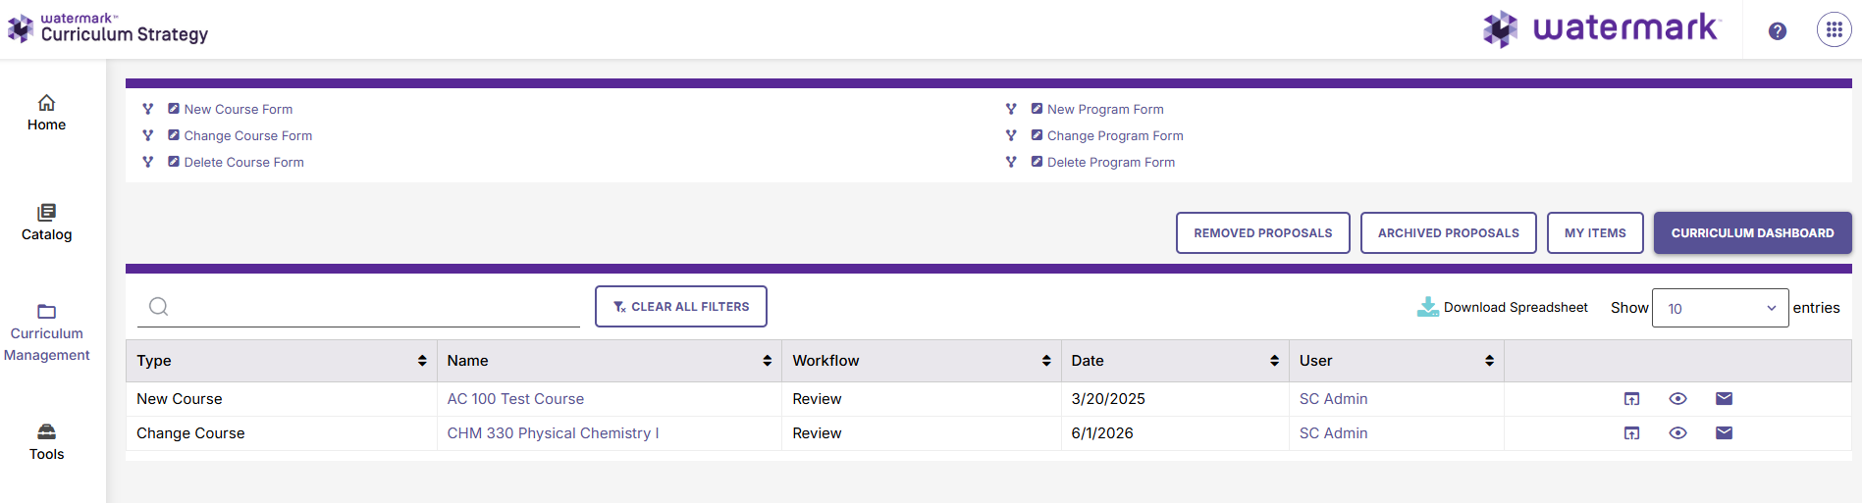The width and height of the screenshot is (1862, 503).
Task: Switch to Curriculum Dashboard
Action: pos(1752,233)
